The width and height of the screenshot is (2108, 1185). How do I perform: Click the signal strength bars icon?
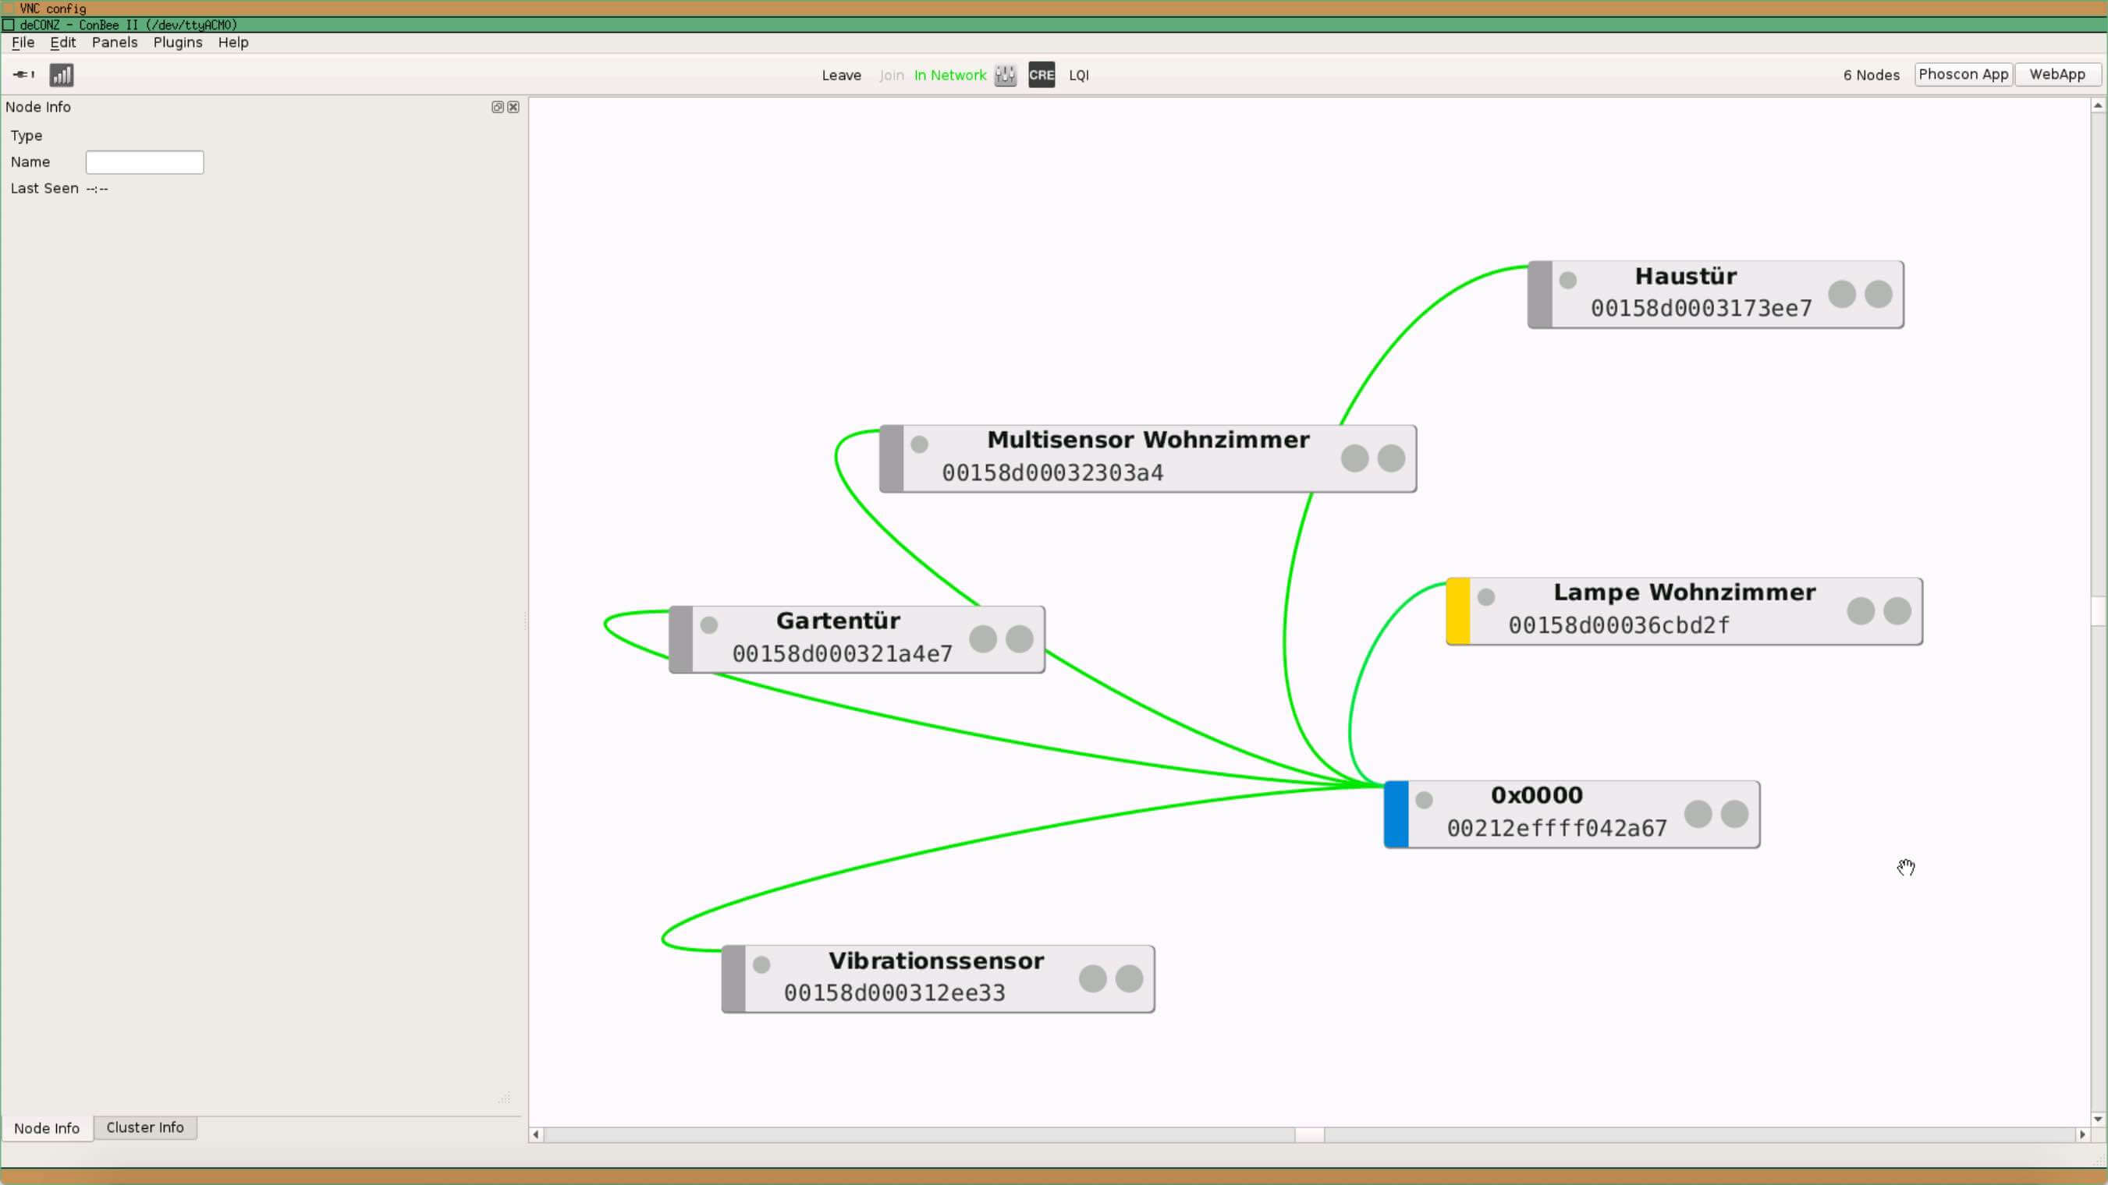[x=62, y=74]
